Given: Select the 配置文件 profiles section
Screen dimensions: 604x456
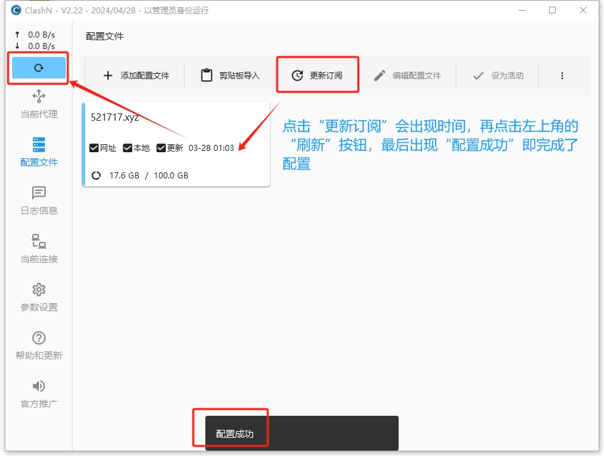Looking at the screenshot, I should (x=38, y=151).
